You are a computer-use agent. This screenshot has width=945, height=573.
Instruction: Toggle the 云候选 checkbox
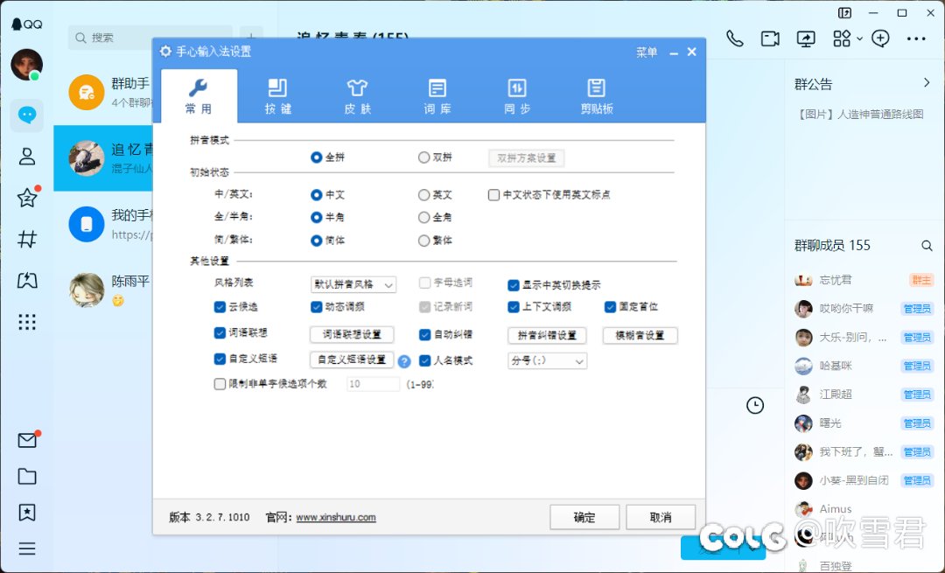[x=220, y=307]
